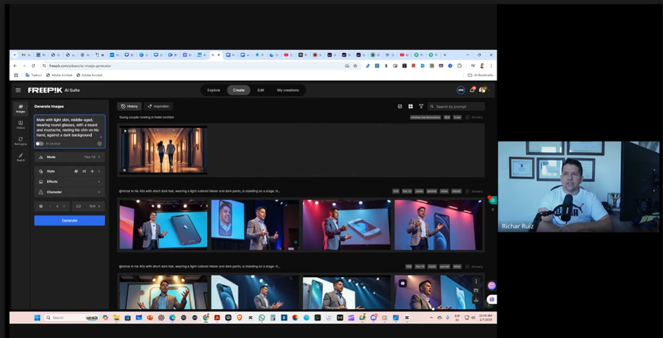Expand the Character section
The height and width of the screenshot is (338, 663).
click(69, 192)
